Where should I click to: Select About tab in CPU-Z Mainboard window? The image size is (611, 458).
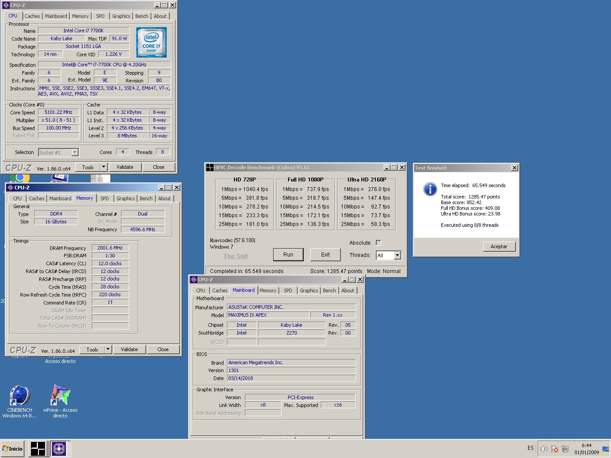point(348,291)
